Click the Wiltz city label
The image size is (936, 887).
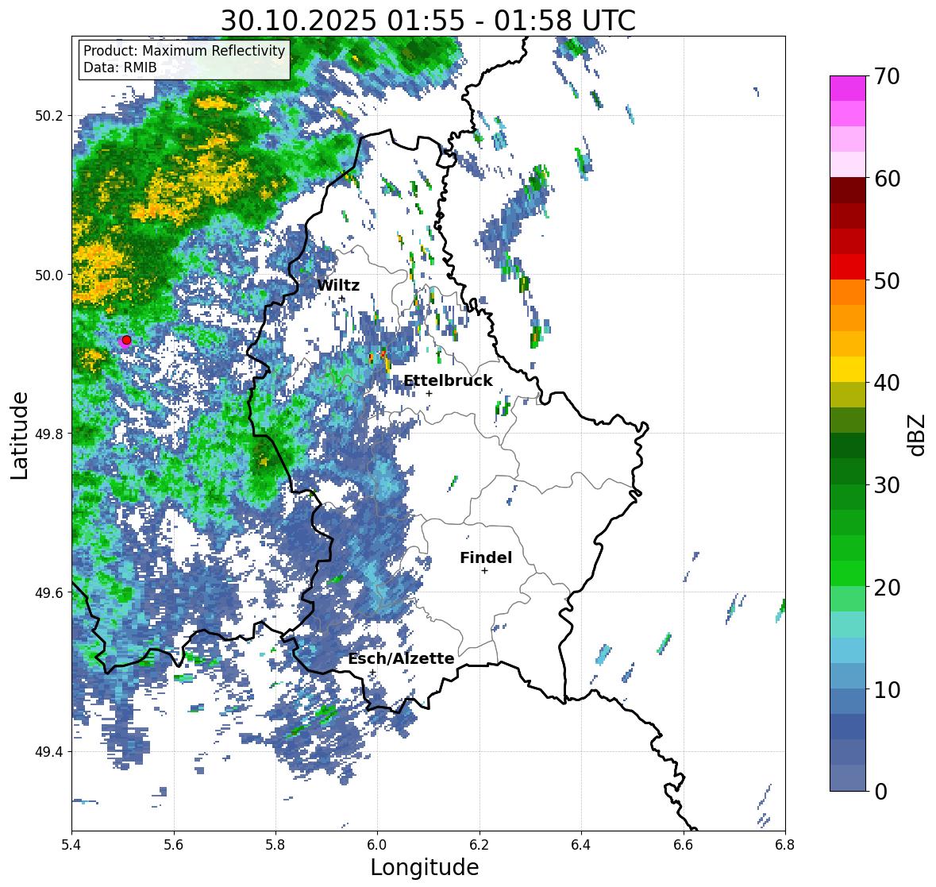point(338,285)
